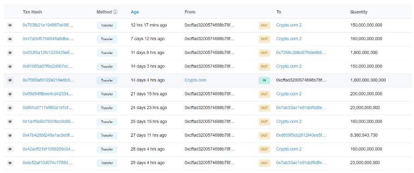
Task: Open transaction hash 0x7f355af0122e219e8b3
Action: pyautogui.click(x=48, y=80)
